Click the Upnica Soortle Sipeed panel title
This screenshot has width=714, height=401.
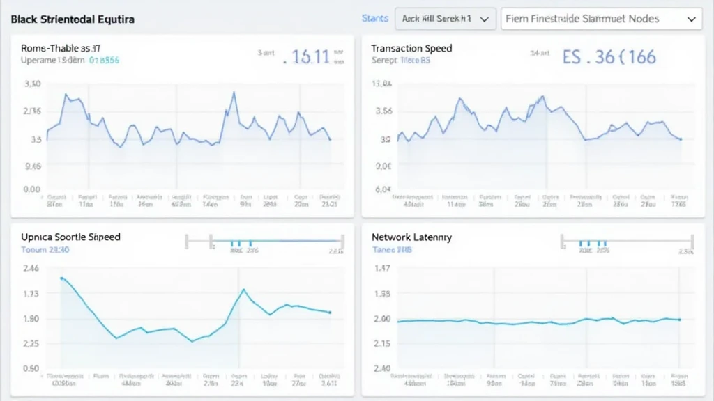click(71, 237)
